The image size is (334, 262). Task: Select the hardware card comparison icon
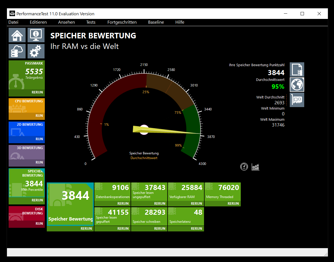click(x=297, y=100)
